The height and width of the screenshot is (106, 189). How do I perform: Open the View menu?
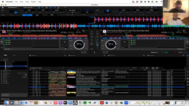21,2
